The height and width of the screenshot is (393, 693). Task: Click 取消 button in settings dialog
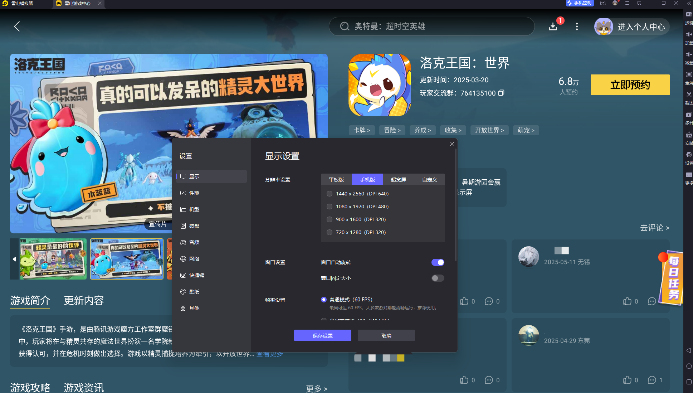coord(386,335)
